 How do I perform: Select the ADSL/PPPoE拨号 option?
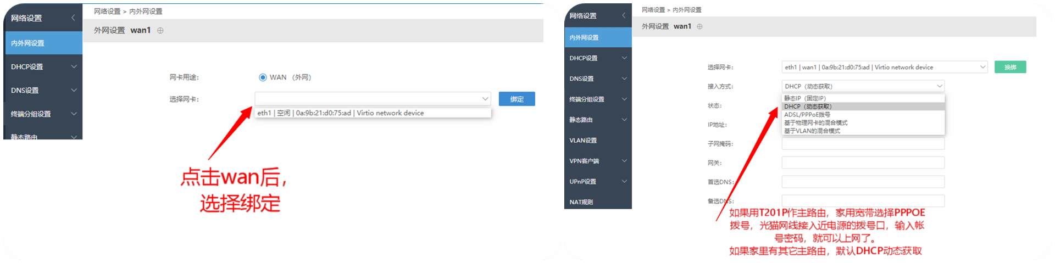click(807, 115)
